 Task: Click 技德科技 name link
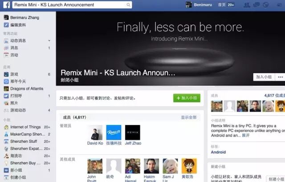click(x=114, y=143)
